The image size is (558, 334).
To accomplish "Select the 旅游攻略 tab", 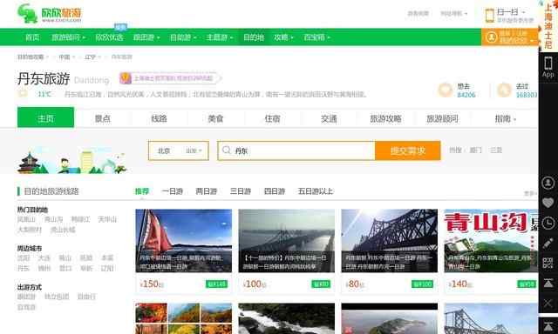I will (385, 118).
